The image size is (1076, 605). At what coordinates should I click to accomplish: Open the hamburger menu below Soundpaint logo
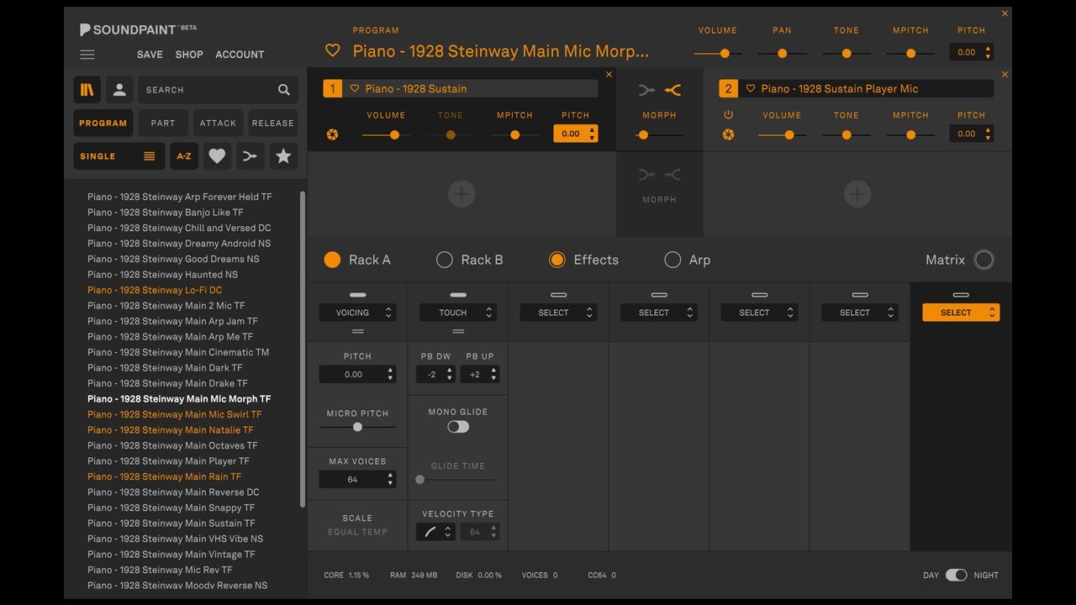87,55
